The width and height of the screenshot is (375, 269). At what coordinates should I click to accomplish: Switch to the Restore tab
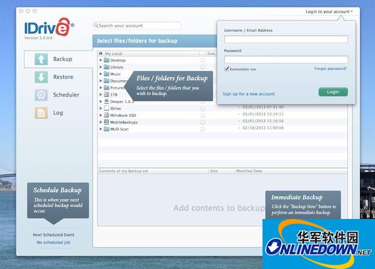(x=58, y=77)
